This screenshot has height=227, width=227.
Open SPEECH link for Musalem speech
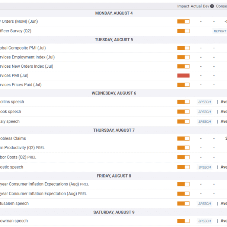pos(204,204)
